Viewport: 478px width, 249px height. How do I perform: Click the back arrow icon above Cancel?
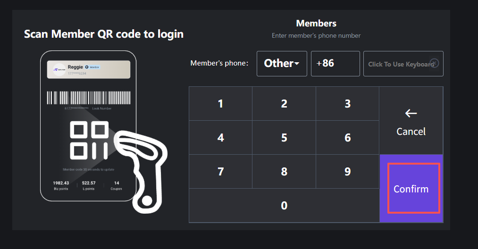pos(411,113)
